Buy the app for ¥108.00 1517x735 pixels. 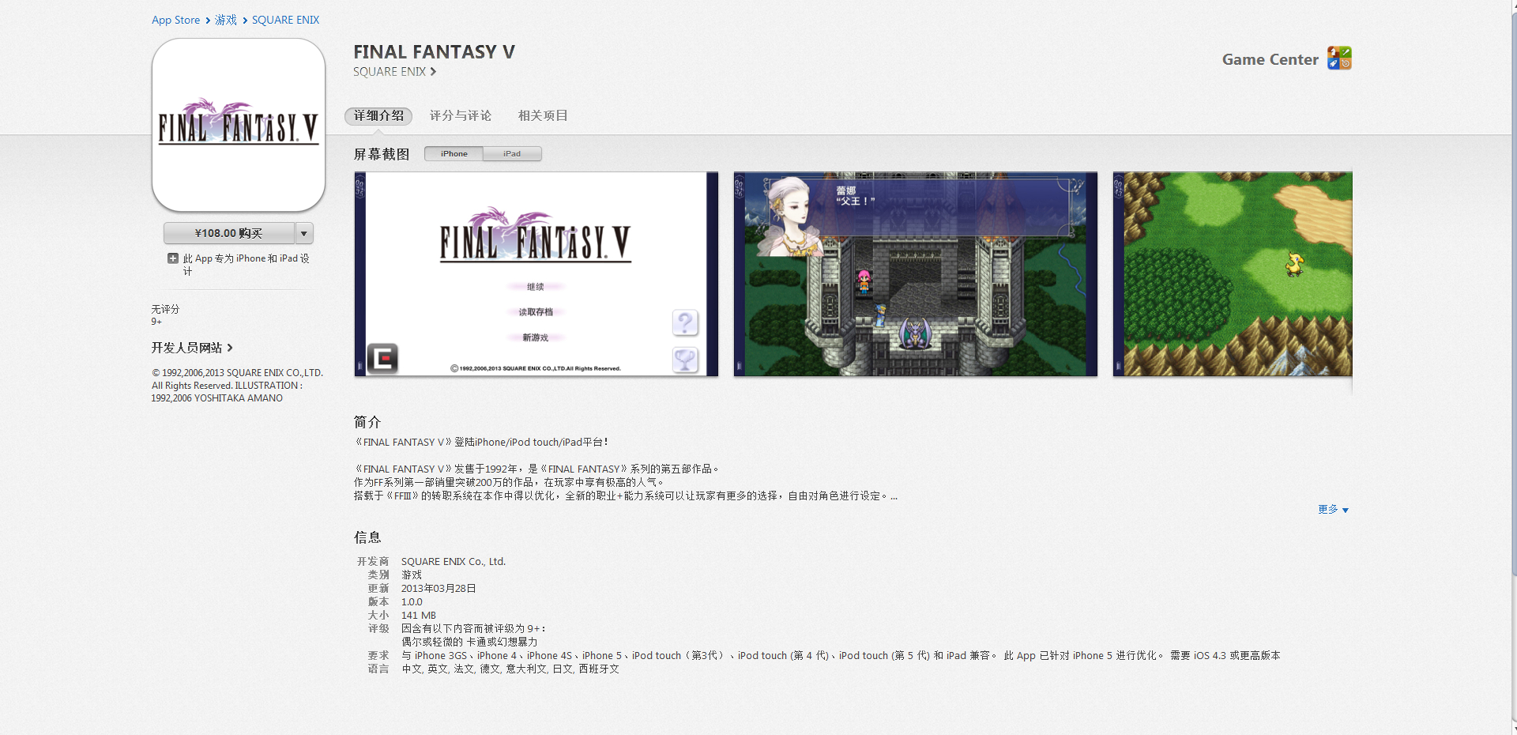click(x=229, y=233)
